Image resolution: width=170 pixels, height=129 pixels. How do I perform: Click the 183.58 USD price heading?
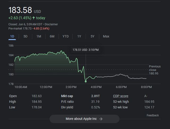pyautogui.click(x=25, y=10)
